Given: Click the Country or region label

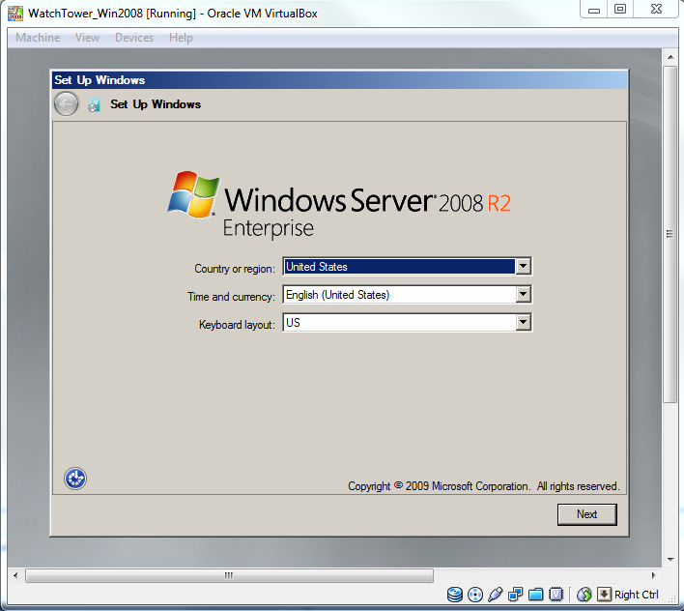Looking at the screenshot, I should 235,269.
